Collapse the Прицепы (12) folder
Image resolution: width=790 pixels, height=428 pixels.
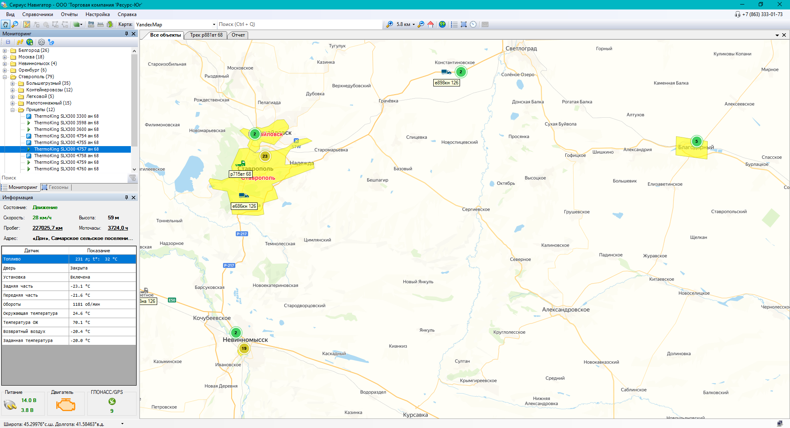tap(13, 110)
